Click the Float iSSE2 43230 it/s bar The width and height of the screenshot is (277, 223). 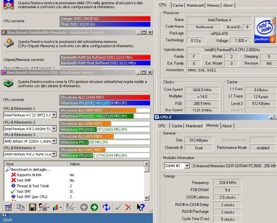coord(105,24)
